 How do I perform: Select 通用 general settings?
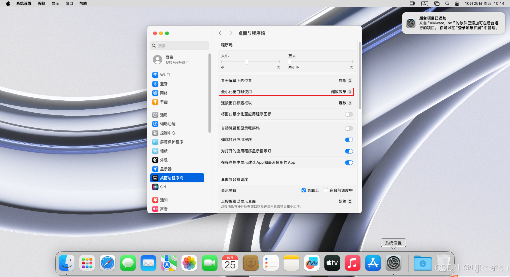point(177,115)
